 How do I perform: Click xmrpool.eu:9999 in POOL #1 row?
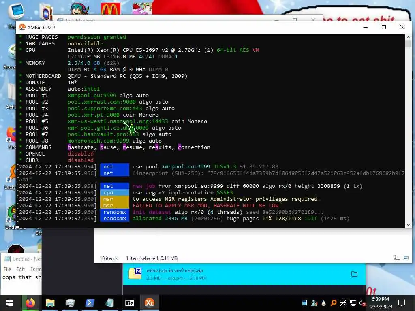[92, 96]
